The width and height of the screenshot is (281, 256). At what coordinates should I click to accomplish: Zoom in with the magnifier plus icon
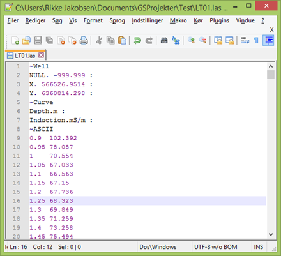tap(191, 40)
